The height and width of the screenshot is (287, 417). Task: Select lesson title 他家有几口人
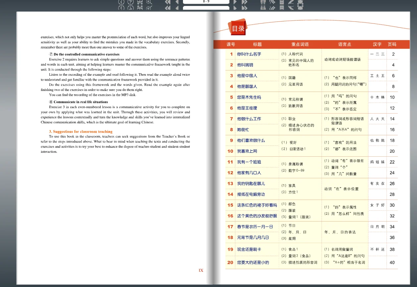pyautogui.click(x=249, y=173)
